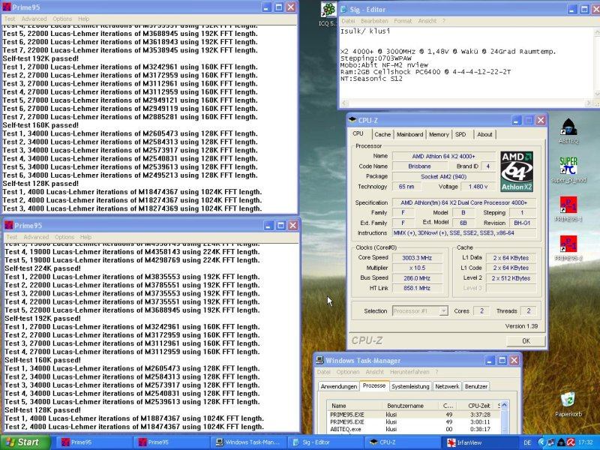The height and width of the screenshot is (450, 600).
Task: Open the ABITEQ desktop shortcut
Action: (568, 127)
